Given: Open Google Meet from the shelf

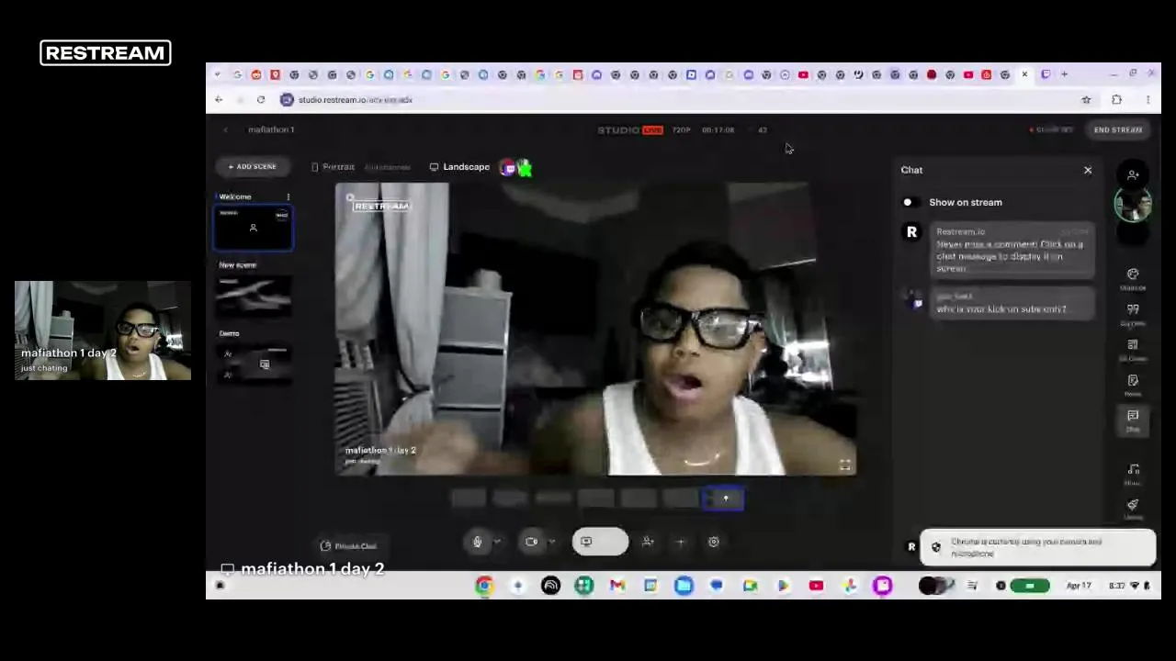Looking at the screenshot, I should pyautogui.click(x=750, y=586).
